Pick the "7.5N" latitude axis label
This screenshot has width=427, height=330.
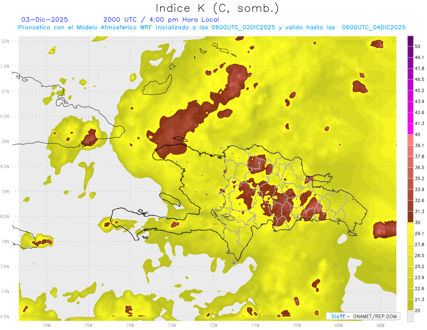(x=5, y=266)
